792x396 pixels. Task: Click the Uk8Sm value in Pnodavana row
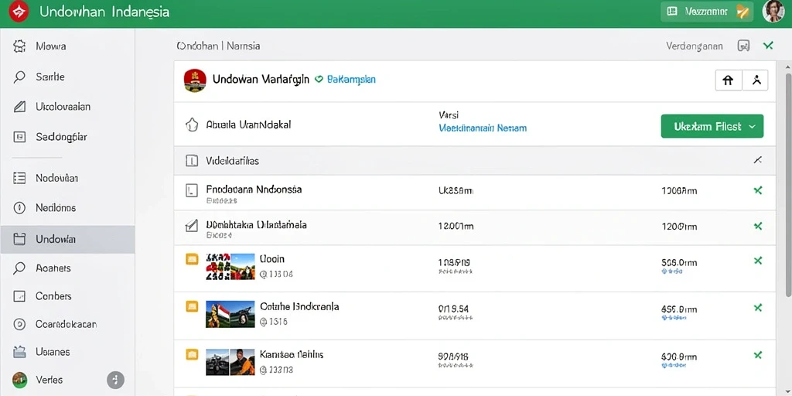coord(456,191)
